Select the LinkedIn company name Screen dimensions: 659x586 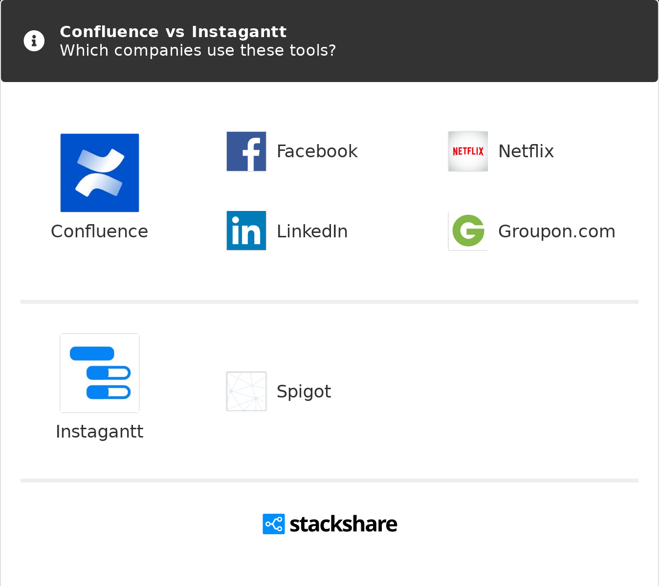click(312, 231)
